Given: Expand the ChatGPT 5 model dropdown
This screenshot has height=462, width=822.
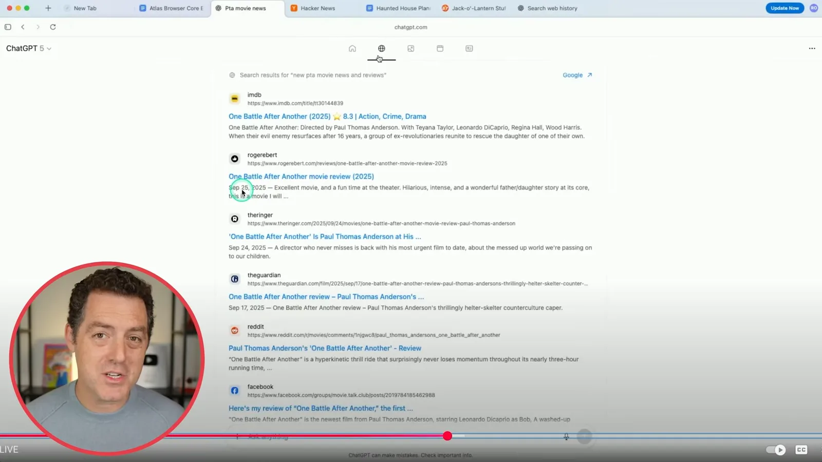Looking at the screenshot, I should pos(29,48).
